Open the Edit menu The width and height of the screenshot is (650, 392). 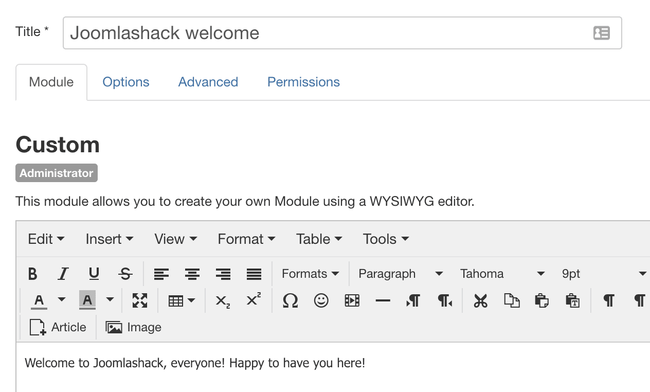46,239
